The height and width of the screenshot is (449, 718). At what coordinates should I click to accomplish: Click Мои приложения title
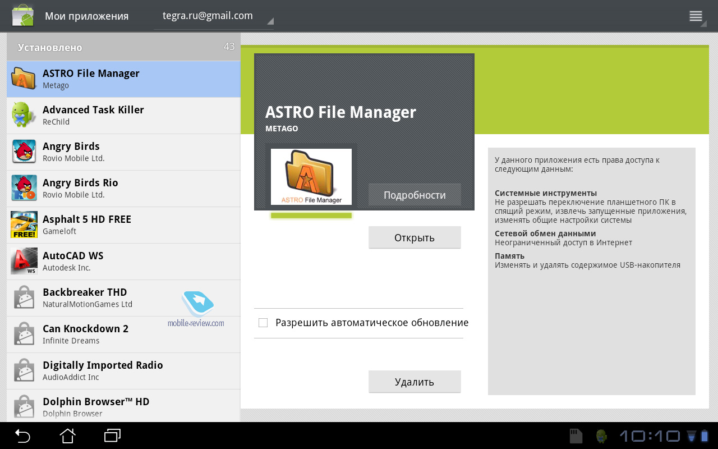tap(87, 16)
